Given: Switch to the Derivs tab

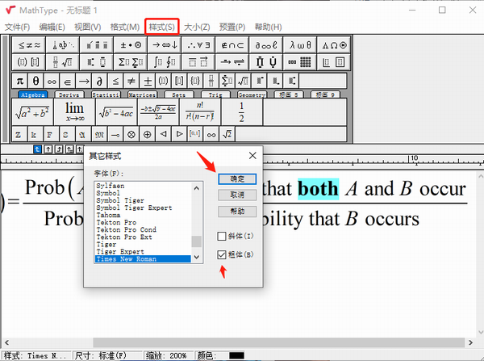Looking at the screenshot, I should coord(69,94).
